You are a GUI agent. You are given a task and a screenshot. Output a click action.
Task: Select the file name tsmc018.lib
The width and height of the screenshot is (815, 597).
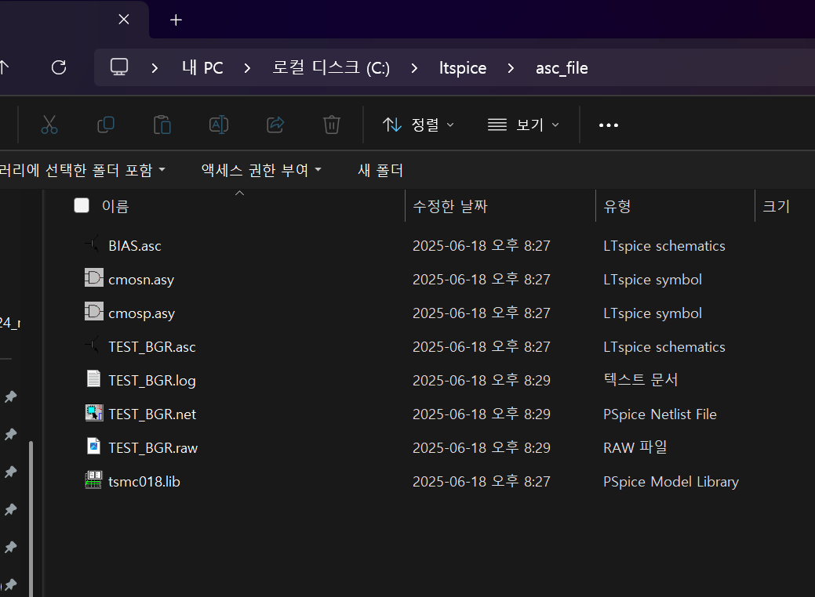tap(144, 482)
